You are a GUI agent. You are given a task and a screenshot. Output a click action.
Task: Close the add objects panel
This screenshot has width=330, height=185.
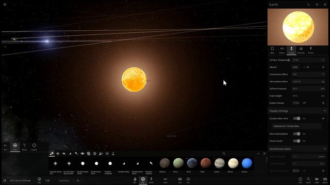coord(265,154)
